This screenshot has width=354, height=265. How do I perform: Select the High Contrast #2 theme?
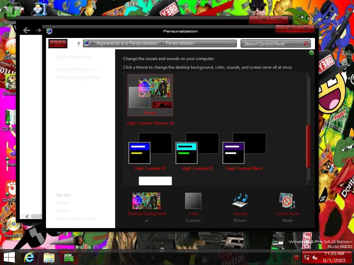point(197,152)
